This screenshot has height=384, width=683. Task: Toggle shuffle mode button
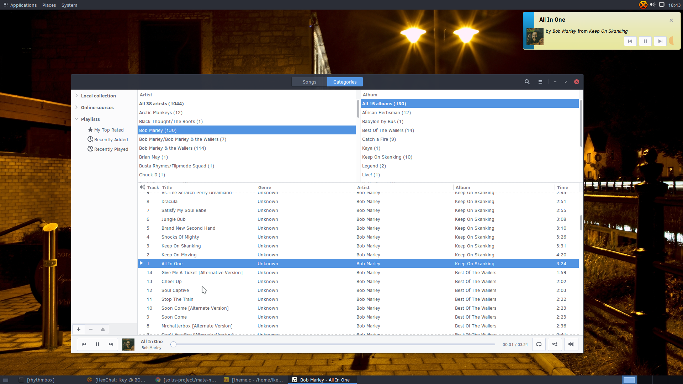click(x=555, y=344)
